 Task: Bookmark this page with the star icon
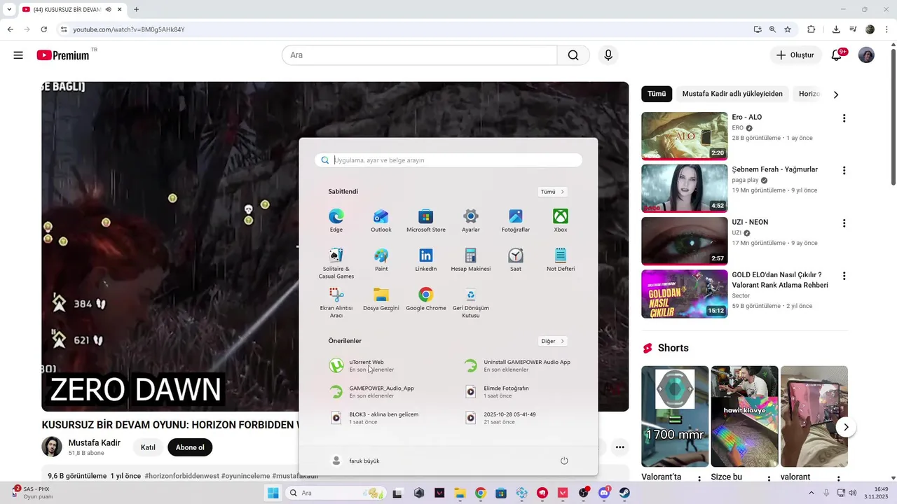(788, 29)
